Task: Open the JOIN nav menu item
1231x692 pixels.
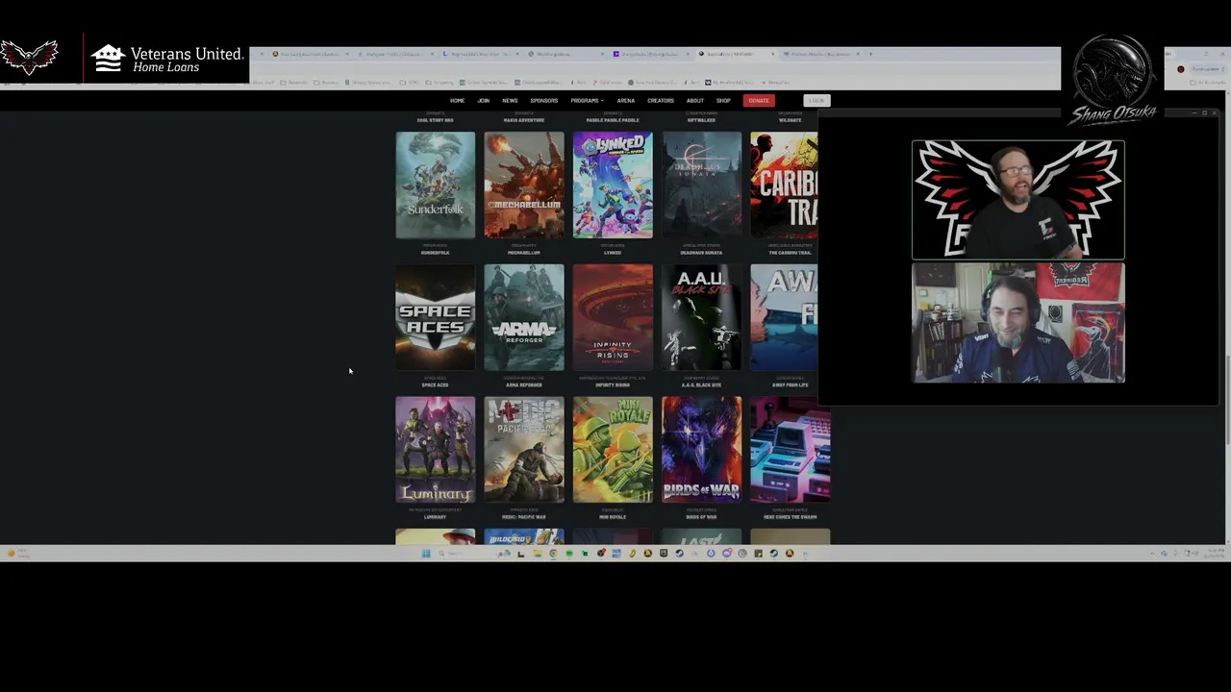Action: [x=483, y=101]
